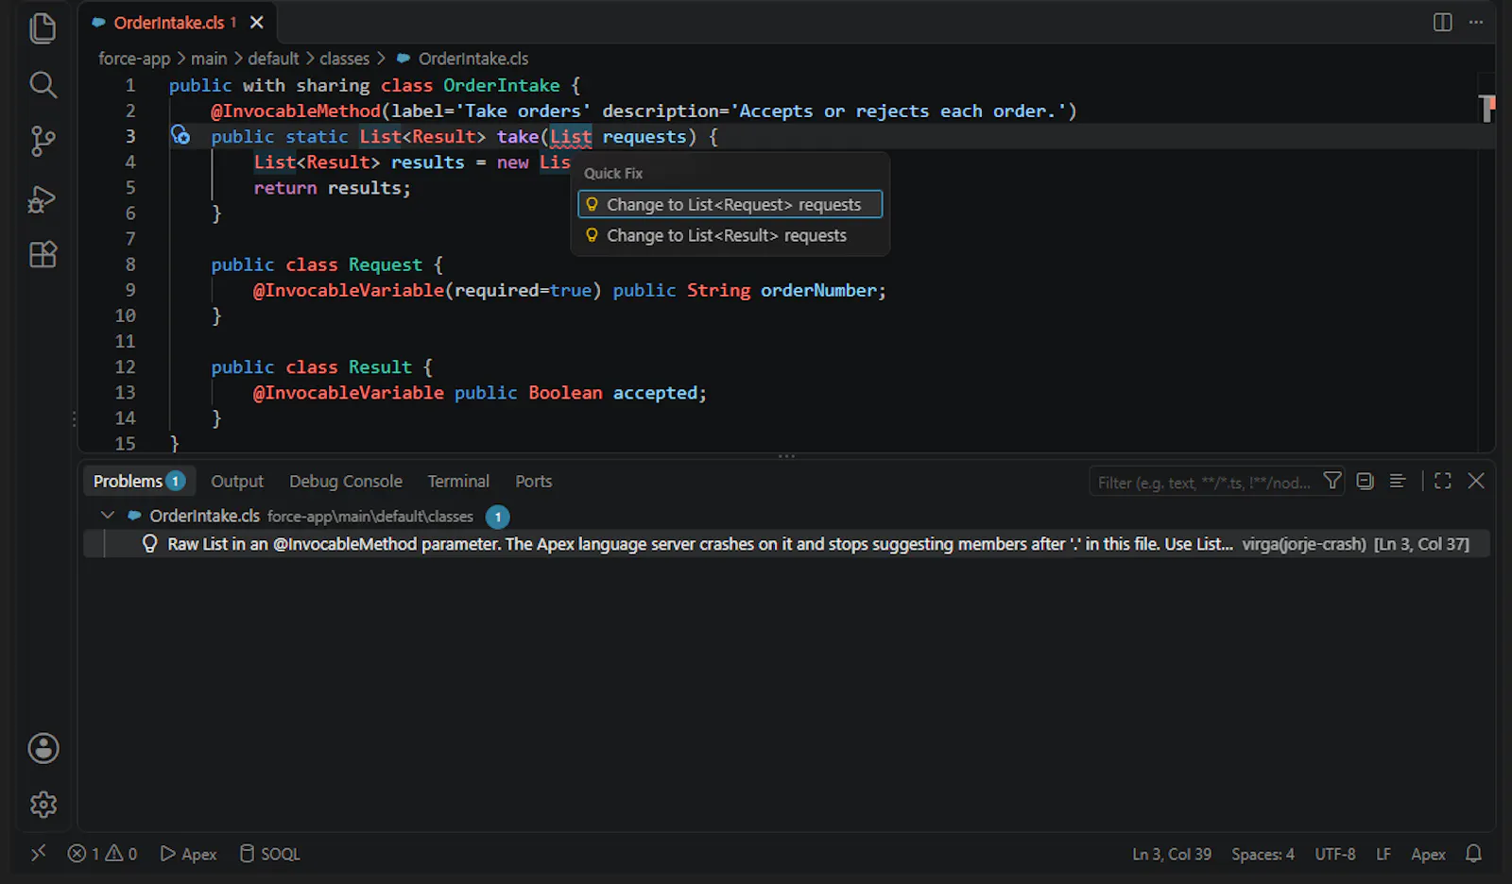Click the SOQL status bar item
This screenshot has height=884, width=1512.
269,854
